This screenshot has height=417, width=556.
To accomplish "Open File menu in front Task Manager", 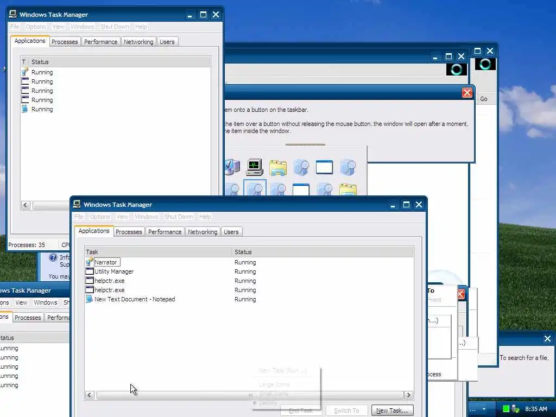I will (x=79, y=217).
